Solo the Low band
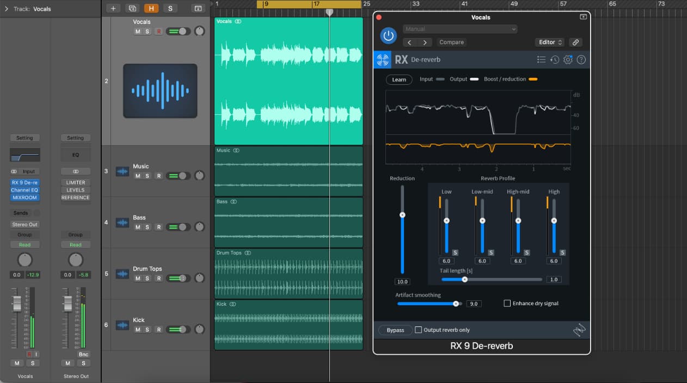The width and height of the screenshot is (687, 383). (x=455, y=252)
